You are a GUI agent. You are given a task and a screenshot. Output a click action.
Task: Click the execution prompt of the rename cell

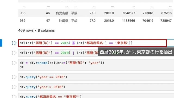[x=14, y=63]
